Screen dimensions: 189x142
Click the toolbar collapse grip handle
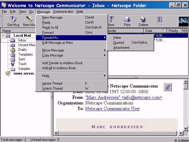coord(1,21)
